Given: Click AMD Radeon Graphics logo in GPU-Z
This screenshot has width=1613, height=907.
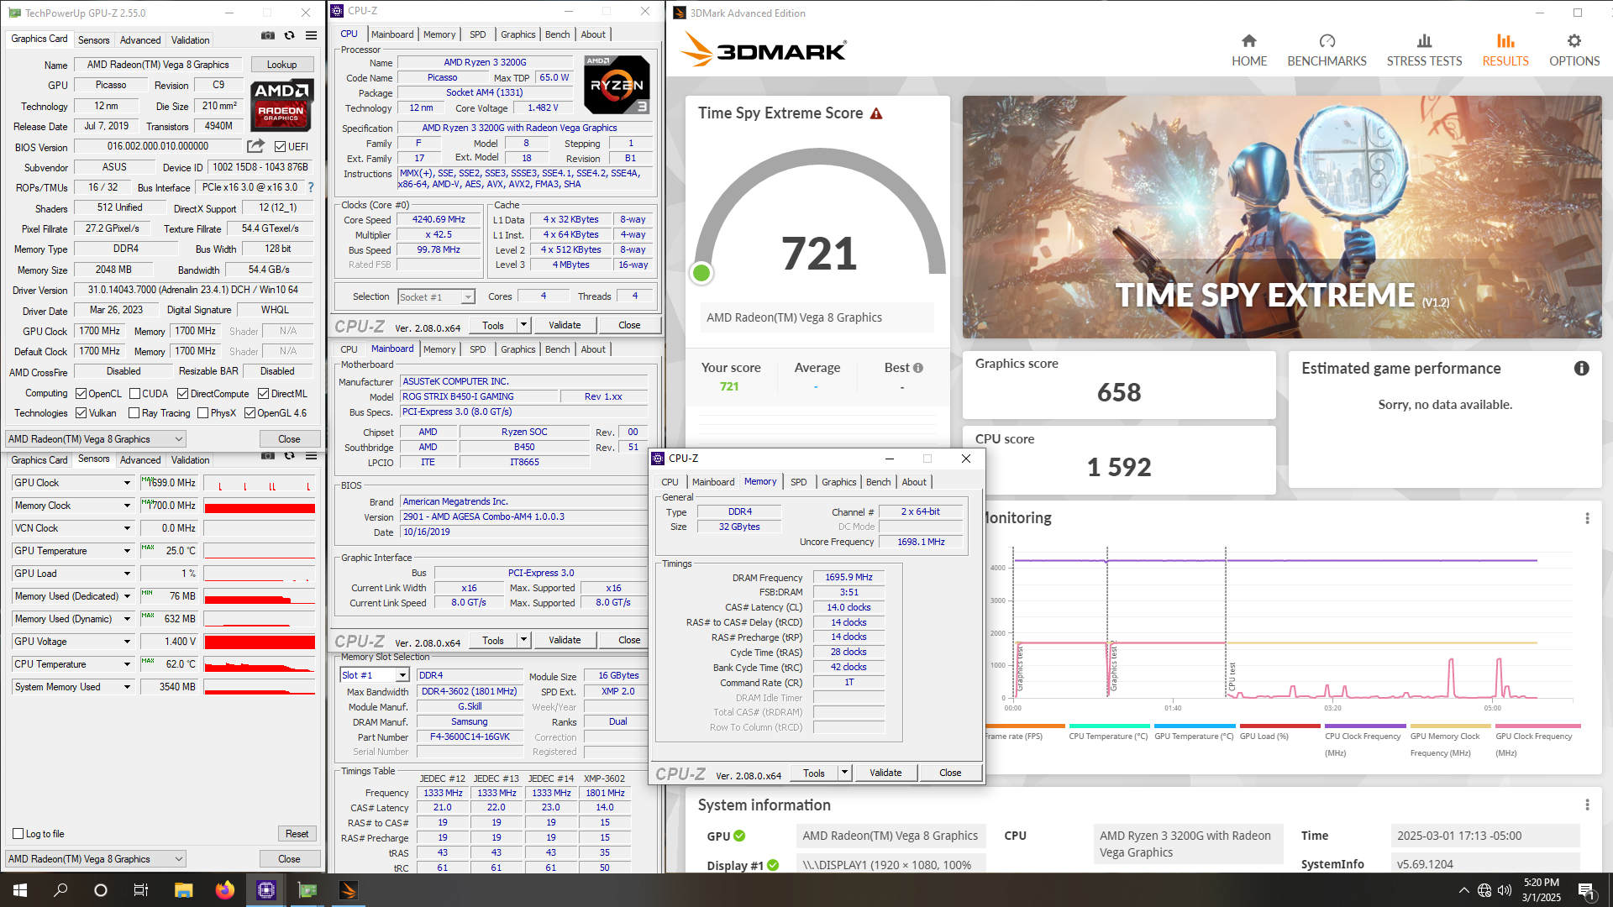Looking at the screenshot, I should click(281, 106).
